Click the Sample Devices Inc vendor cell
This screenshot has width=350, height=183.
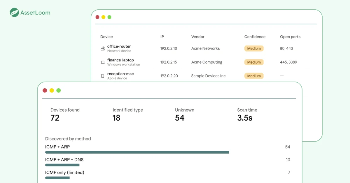[209, 76]
